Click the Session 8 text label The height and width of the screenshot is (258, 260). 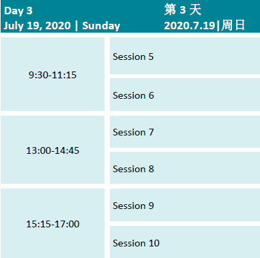coord(133,169)
